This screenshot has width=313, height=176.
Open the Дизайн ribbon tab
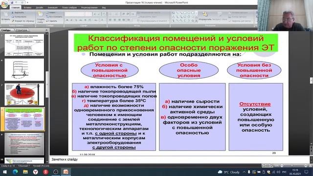pyautogui.click(x=39, y=7)
